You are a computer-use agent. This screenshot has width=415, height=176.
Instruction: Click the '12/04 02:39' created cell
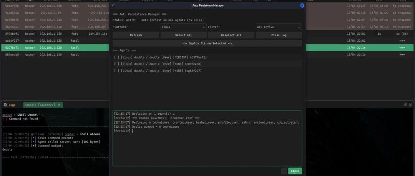click(356, 6)
